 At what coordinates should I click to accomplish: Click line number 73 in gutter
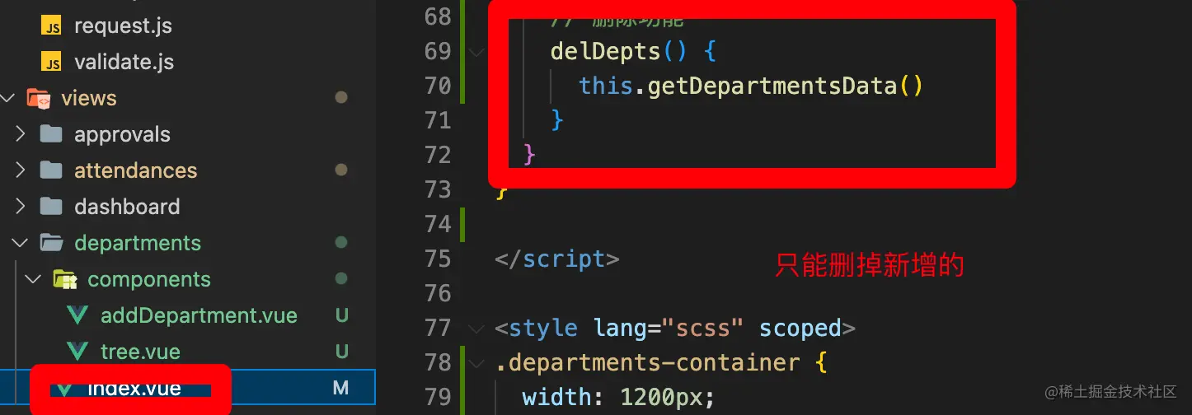[436, 189]
